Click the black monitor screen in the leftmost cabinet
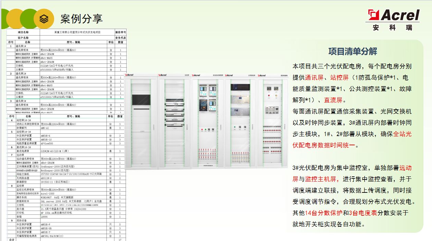 point(141,99)
